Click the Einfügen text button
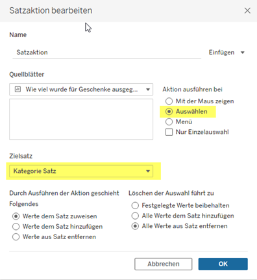 (221, 53)
